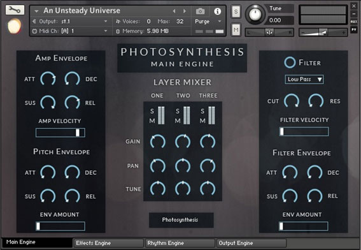Click the Photosynthesis button

tap(181, 220)
